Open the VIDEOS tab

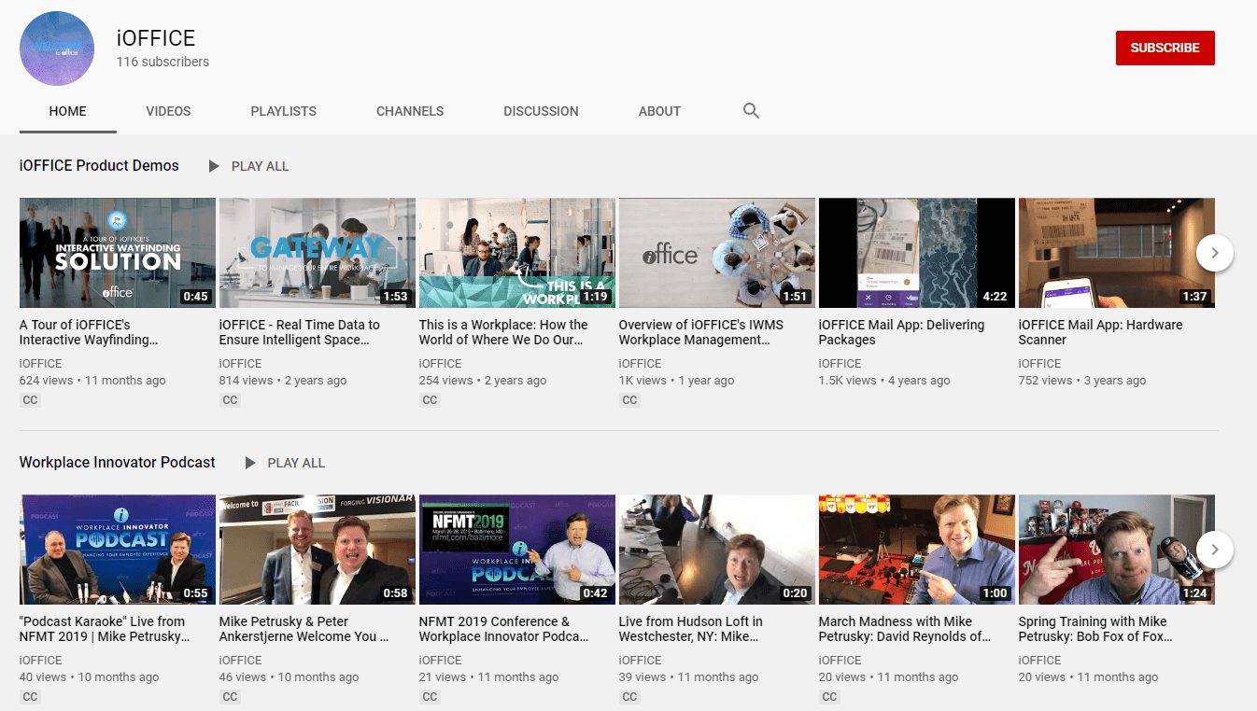[x=168, y=111]
